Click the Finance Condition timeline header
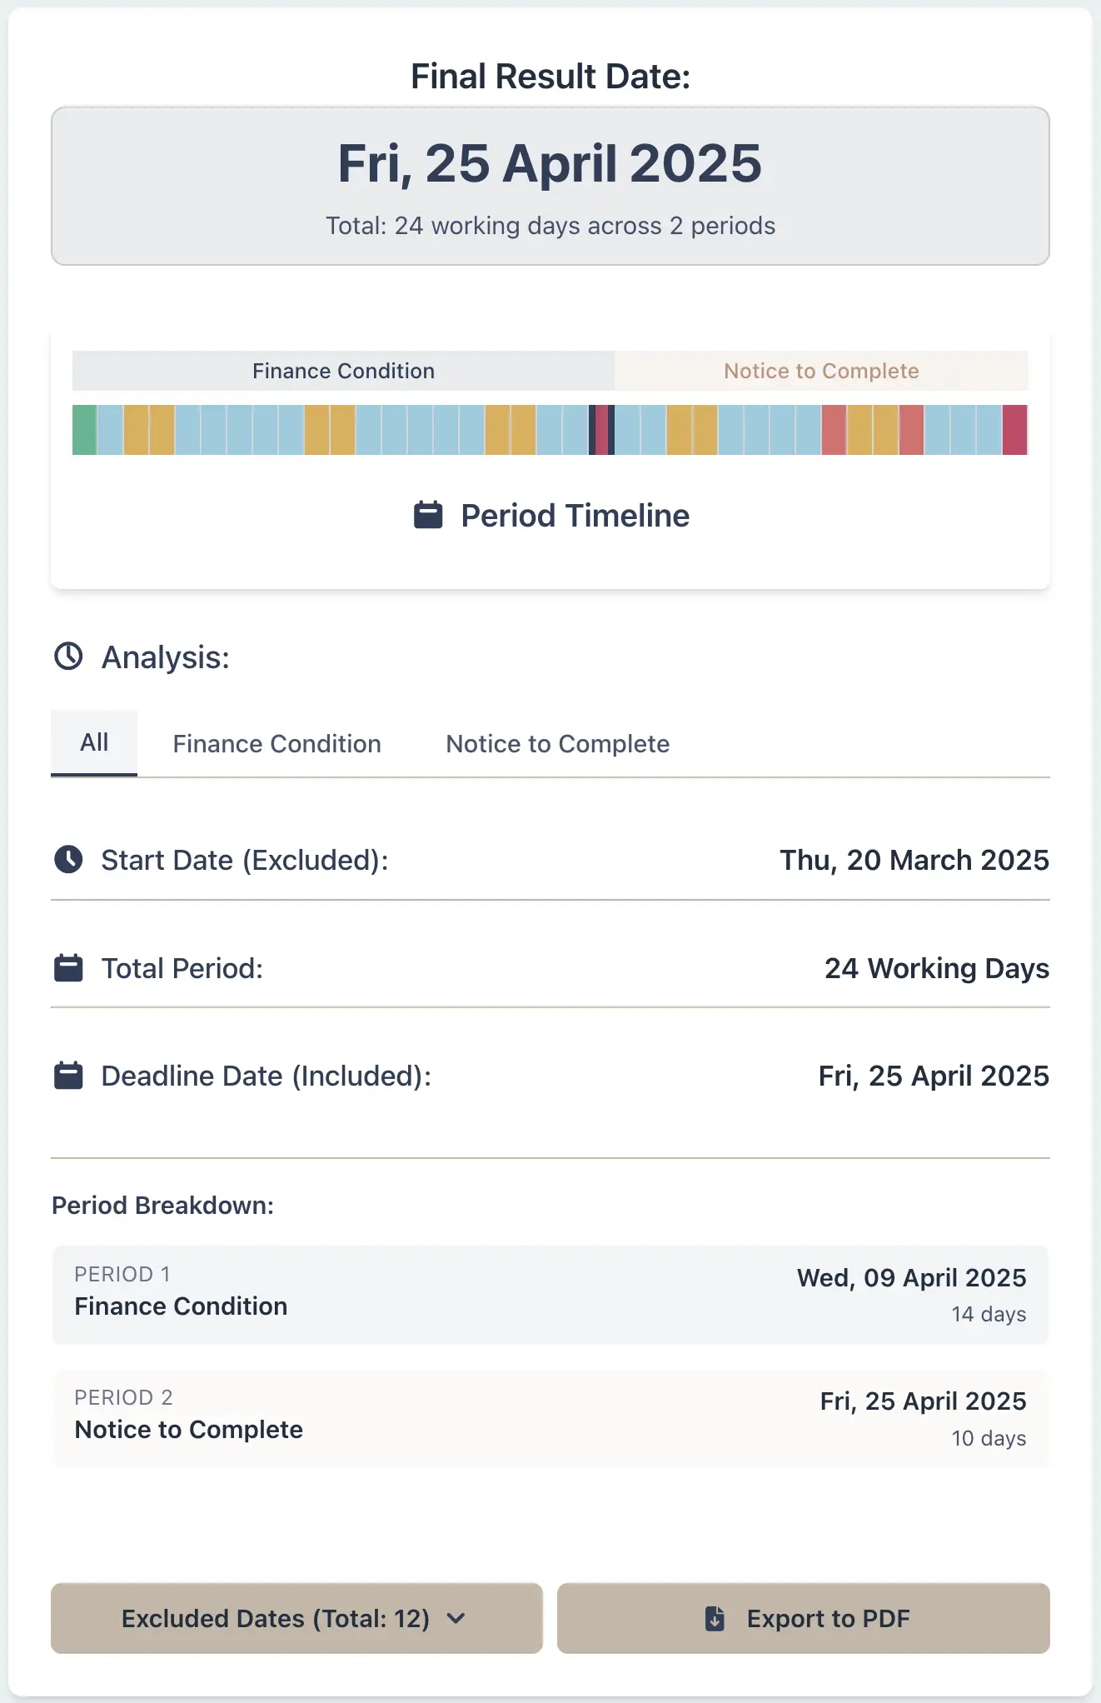 (342, 371)
